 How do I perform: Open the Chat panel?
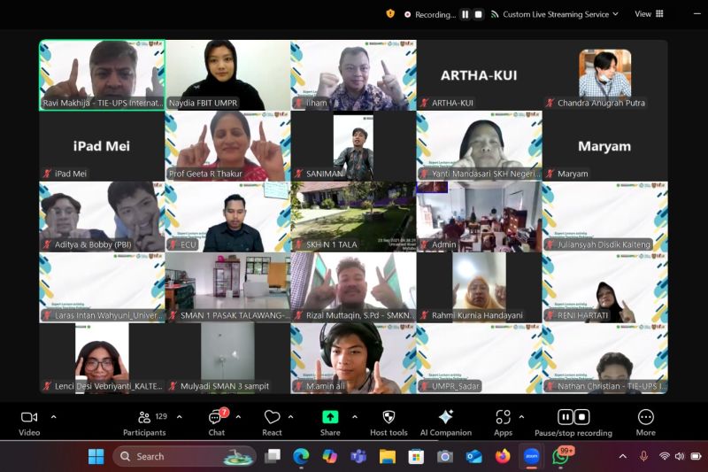pyautogui.click(x=216, y=423)
